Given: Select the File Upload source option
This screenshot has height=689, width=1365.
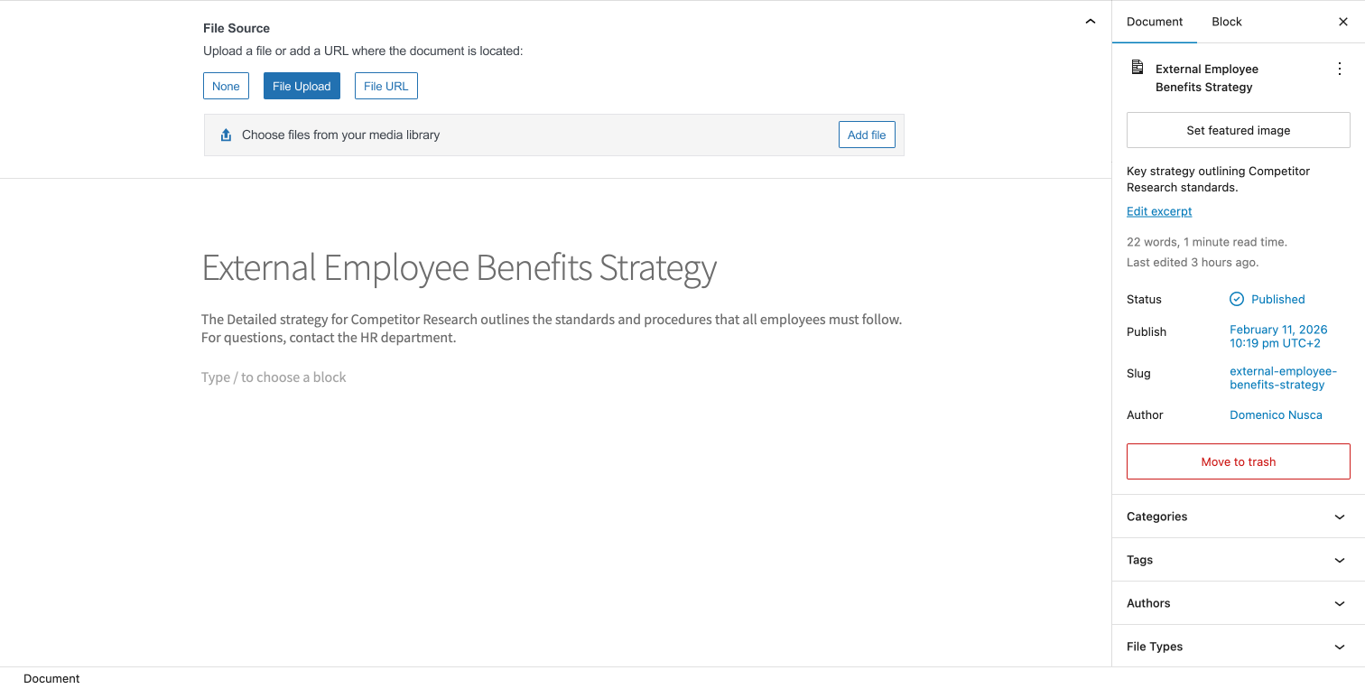Looking at the screenshot, I should tap(302, 86).
